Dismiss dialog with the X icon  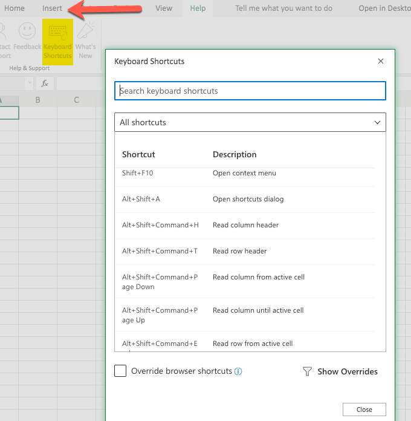381,61
